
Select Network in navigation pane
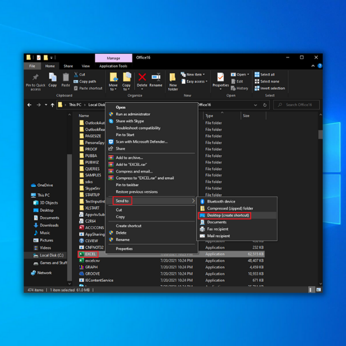coord(42,273)
